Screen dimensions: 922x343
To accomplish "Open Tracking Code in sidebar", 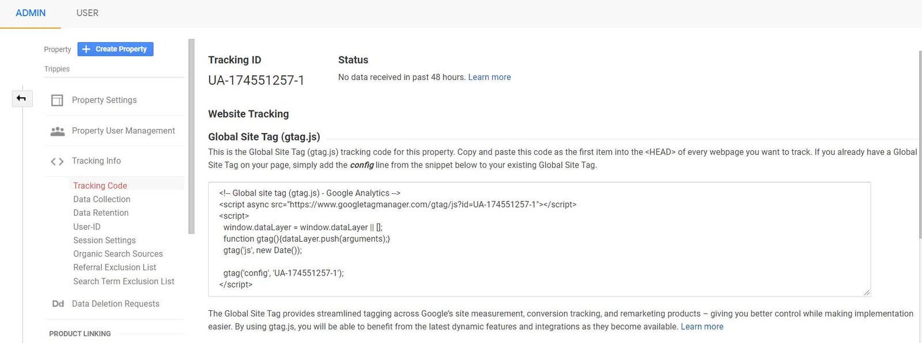I will 100,185.
